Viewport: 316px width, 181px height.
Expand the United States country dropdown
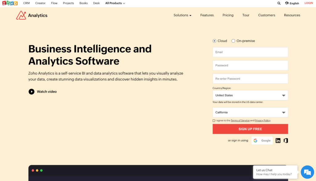250,95
